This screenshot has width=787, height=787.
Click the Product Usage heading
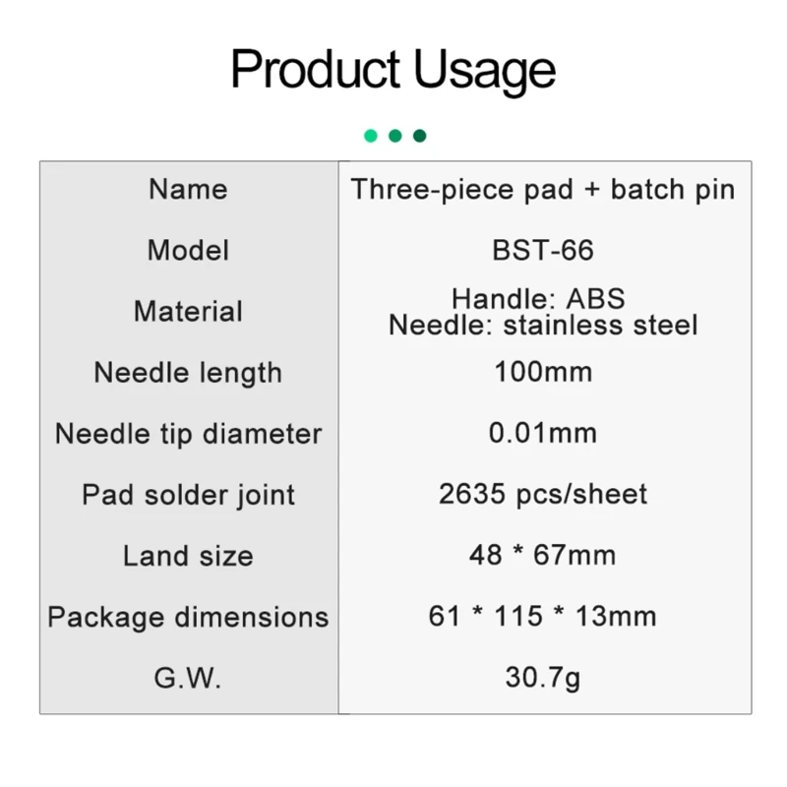click(x=393, y=70)
